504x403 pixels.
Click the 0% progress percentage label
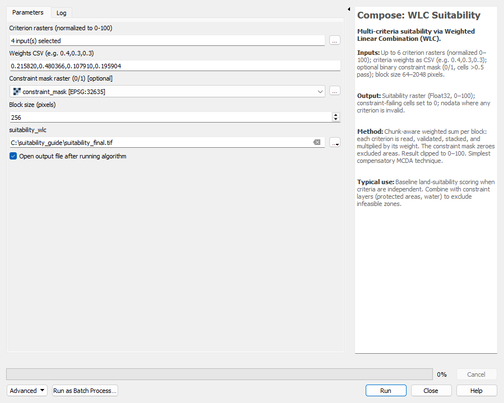[x=442, y=374]
